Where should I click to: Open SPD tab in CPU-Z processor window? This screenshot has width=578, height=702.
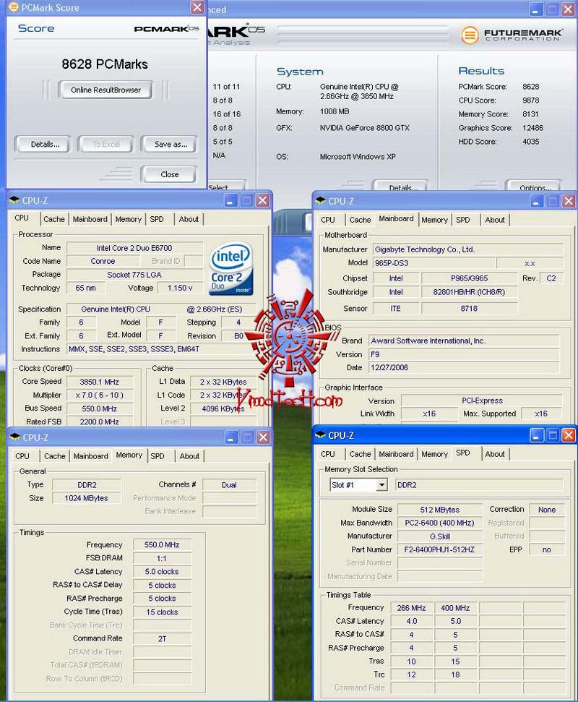(157, 219)
